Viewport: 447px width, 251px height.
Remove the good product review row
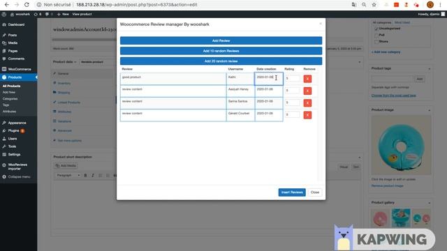(x=307, y=79)
